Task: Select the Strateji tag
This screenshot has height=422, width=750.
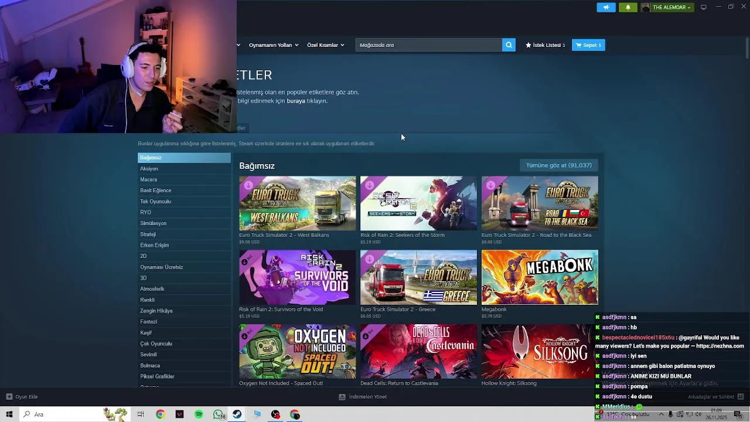Action: click(184, 234)
